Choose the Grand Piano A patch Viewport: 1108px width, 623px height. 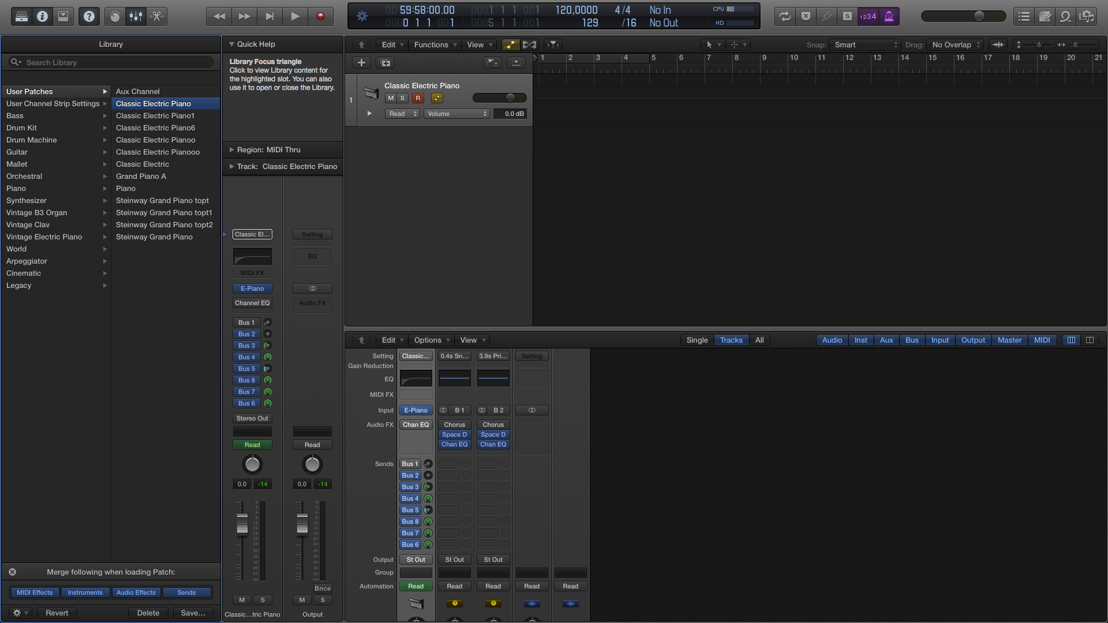click(166, 176)
